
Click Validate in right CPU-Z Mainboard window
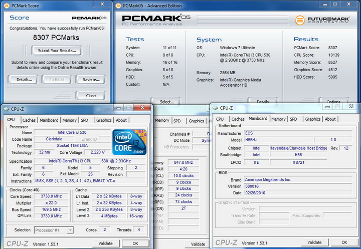(314, 242)
